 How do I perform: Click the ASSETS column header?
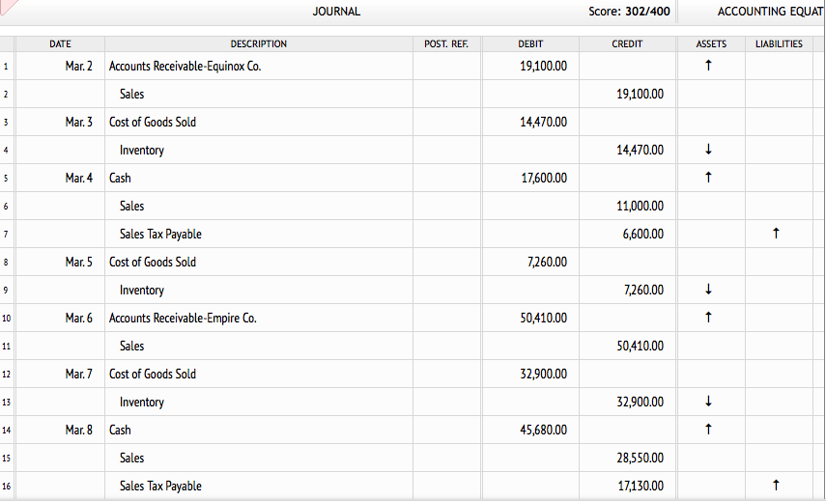click(x=711, y=44)
